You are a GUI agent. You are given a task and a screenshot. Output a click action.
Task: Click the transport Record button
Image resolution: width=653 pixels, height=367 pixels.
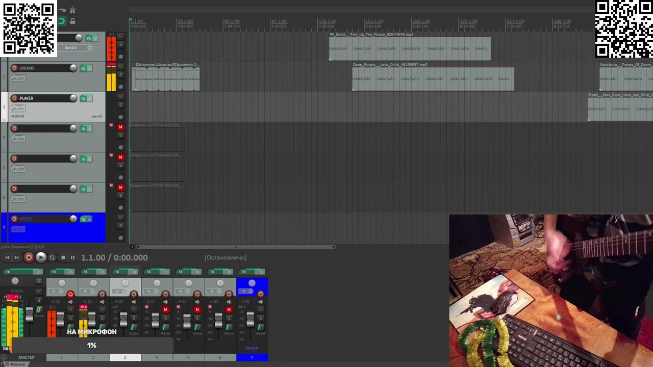tap(29, 257)
